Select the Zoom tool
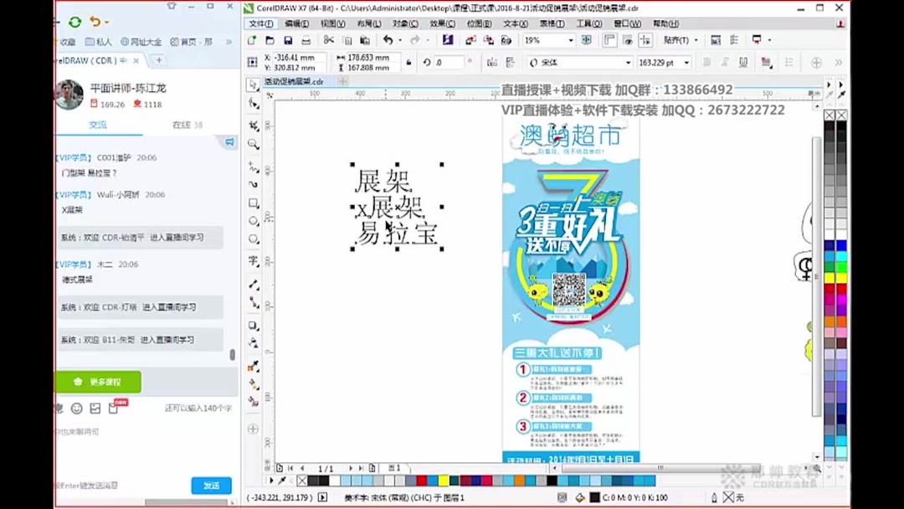This screenshot has height=509, width=904. click(x=254, y=143)
